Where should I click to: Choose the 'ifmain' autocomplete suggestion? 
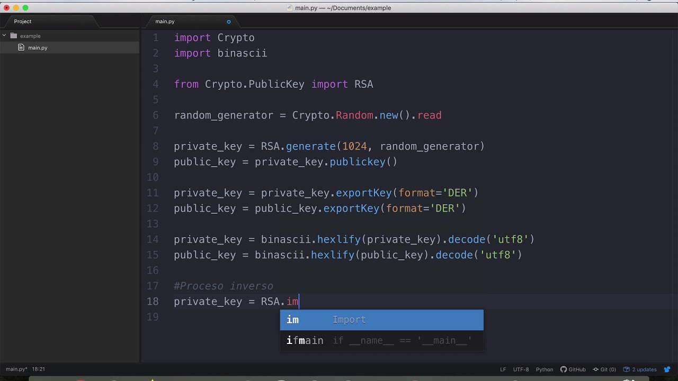click(x=381, y=340)
